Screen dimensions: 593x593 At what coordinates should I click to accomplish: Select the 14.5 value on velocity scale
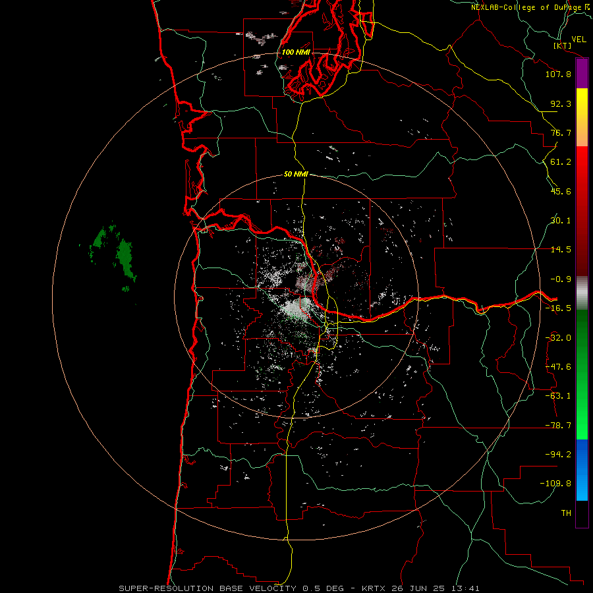pos(561,250)
